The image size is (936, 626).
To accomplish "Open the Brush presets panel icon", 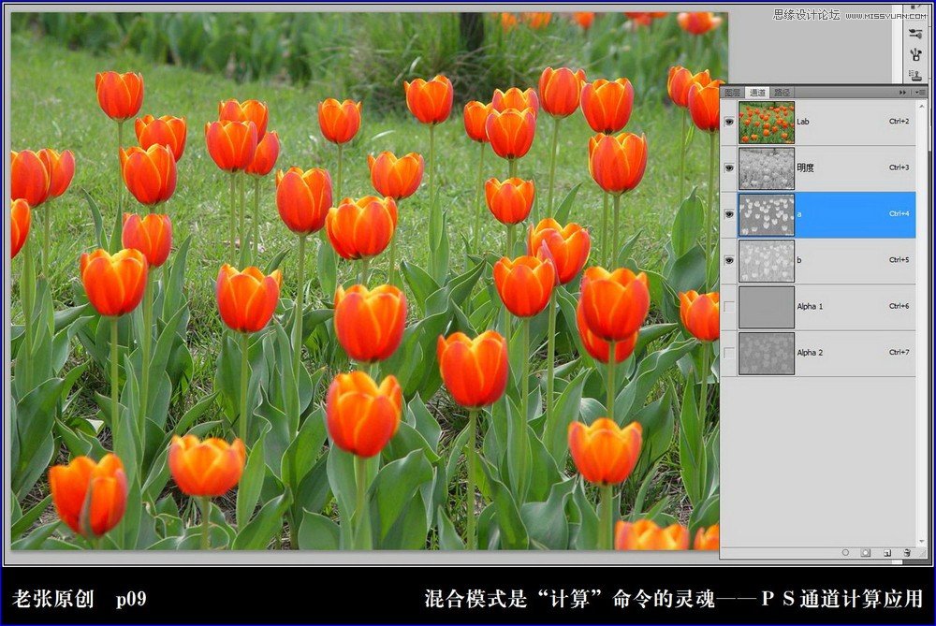I will pos(915,34).
